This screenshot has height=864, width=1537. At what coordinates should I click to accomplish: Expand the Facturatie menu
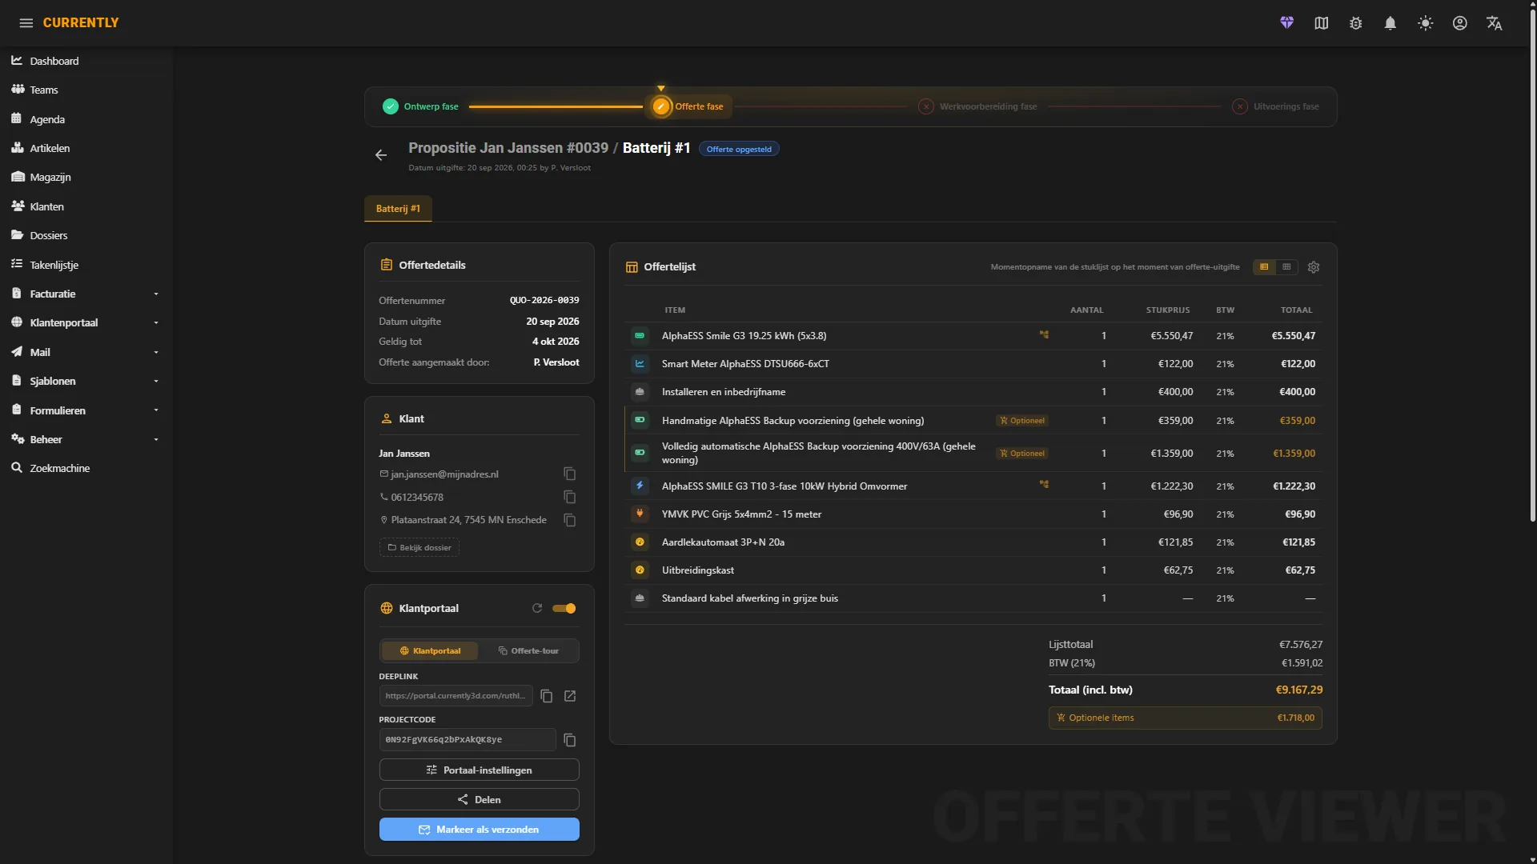point(86,294)
